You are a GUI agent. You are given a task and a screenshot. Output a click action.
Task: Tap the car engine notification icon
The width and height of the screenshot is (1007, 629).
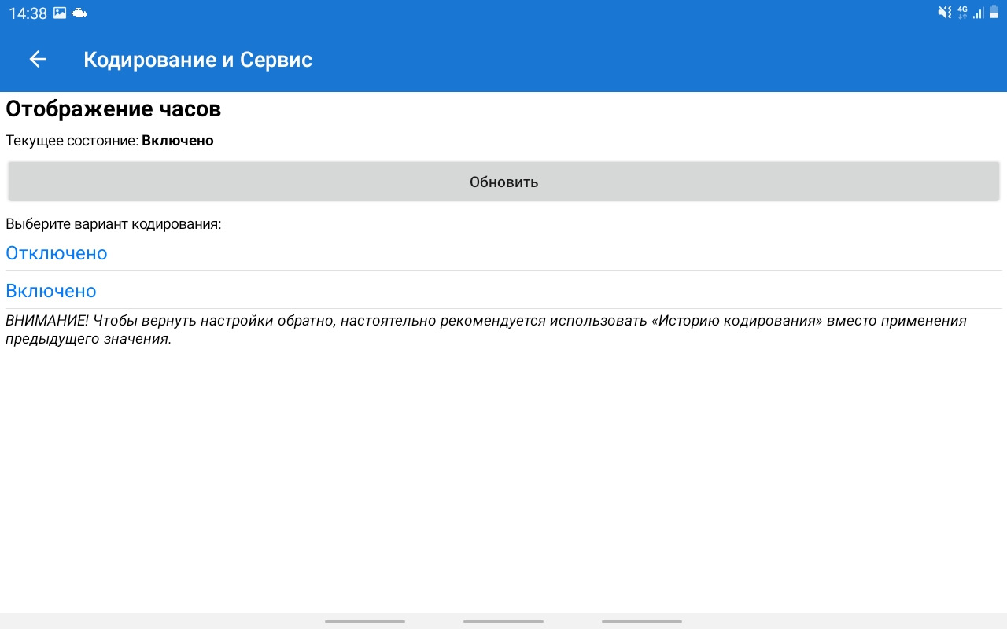[x=79, y=13]
